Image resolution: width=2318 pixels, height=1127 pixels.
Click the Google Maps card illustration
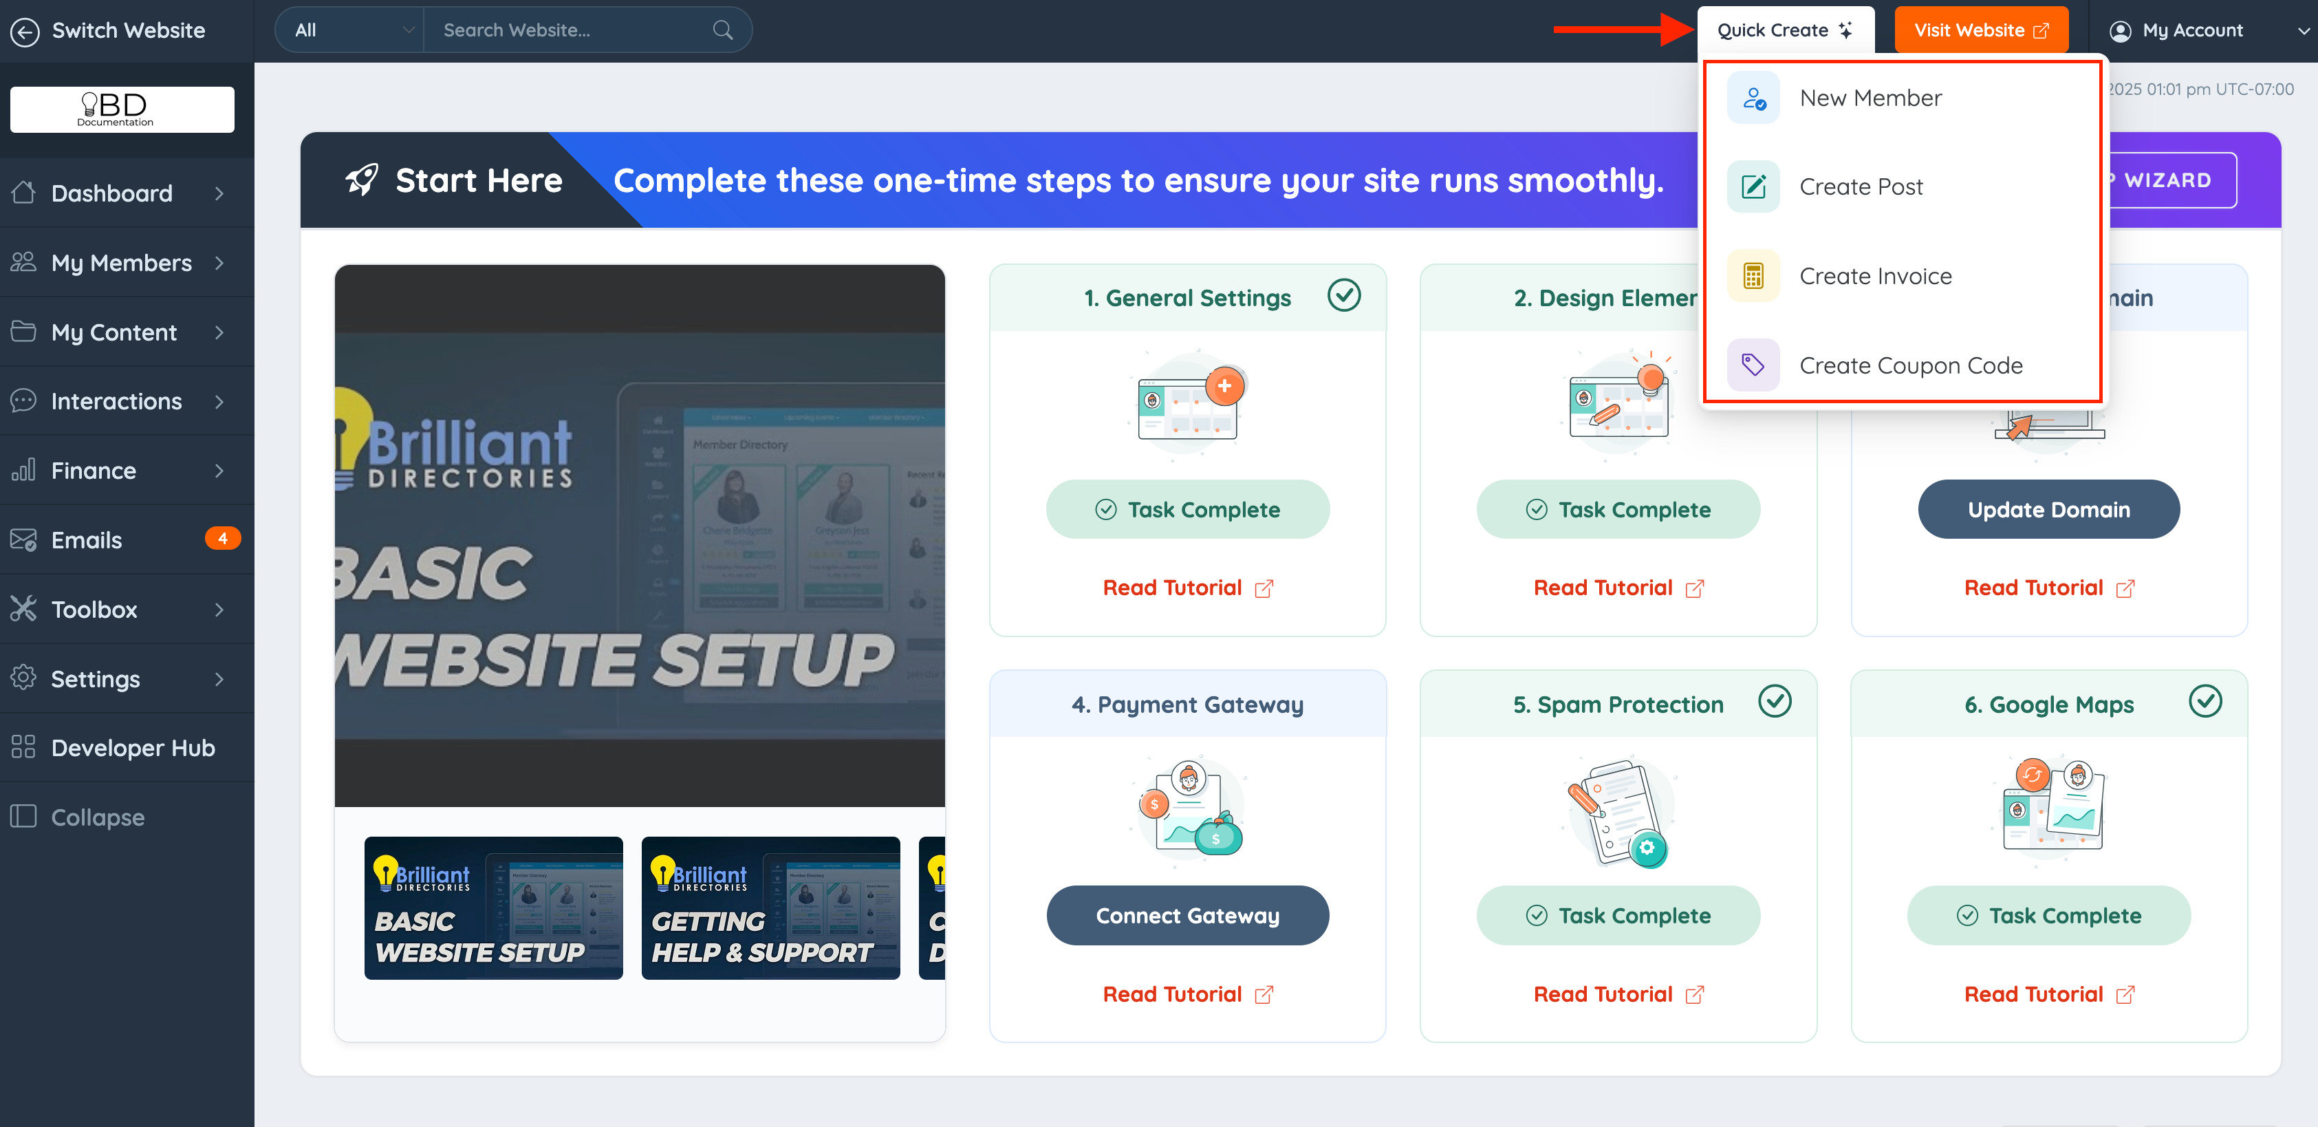(2049, 811)
